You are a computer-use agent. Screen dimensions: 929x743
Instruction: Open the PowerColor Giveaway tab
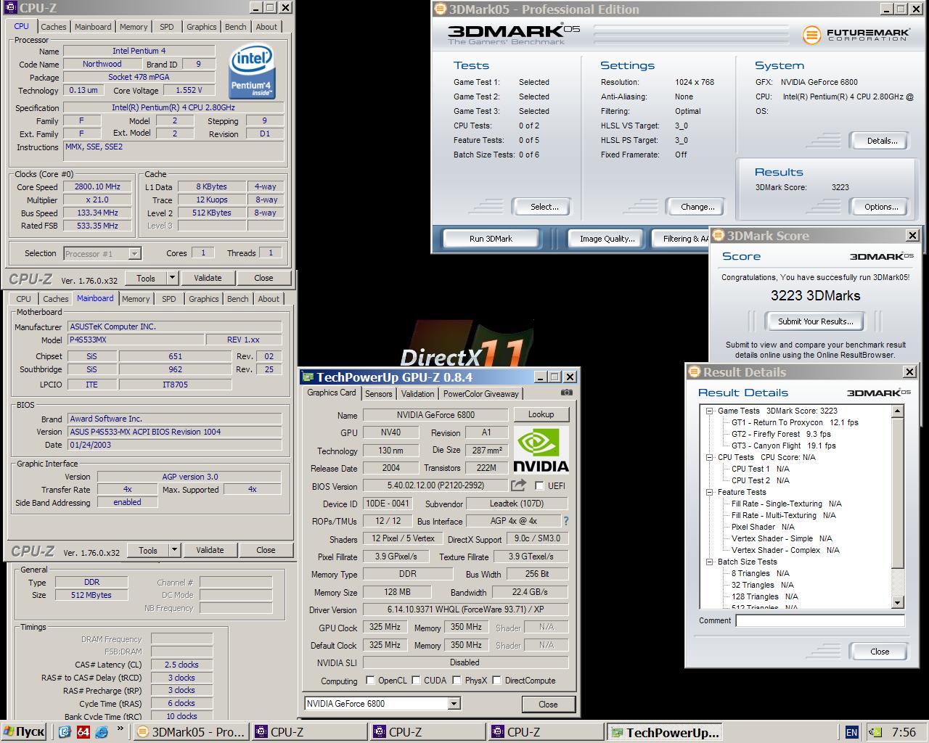481,394
